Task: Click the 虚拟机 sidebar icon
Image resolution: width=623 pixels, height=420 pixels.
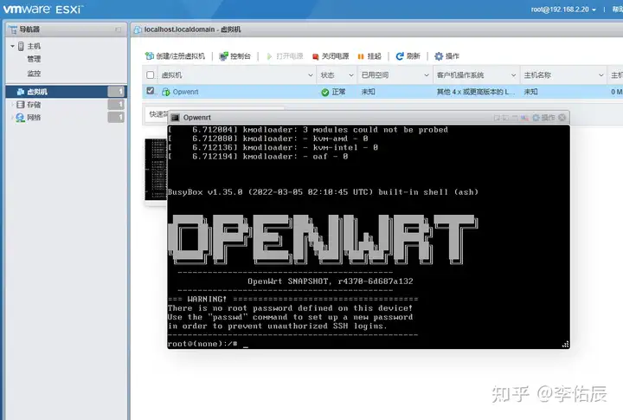Action: tap(21, 92)
